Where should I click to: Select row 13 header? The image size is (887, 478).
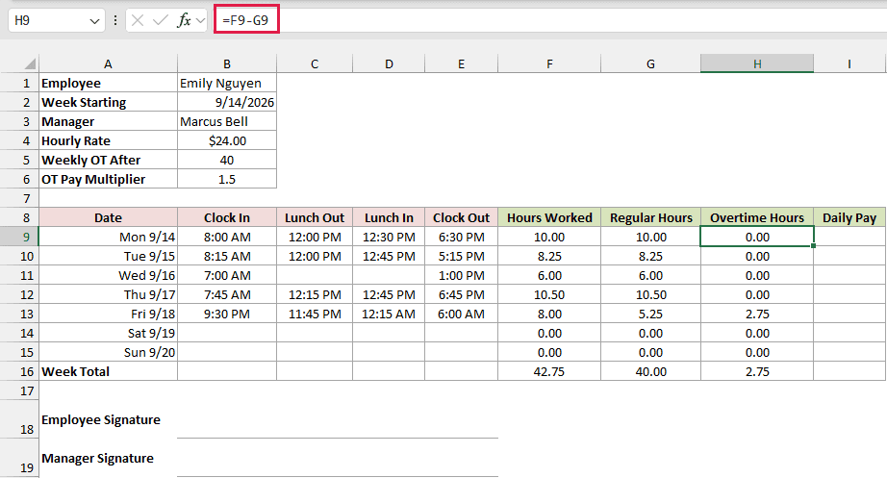[x=19, y=314]
